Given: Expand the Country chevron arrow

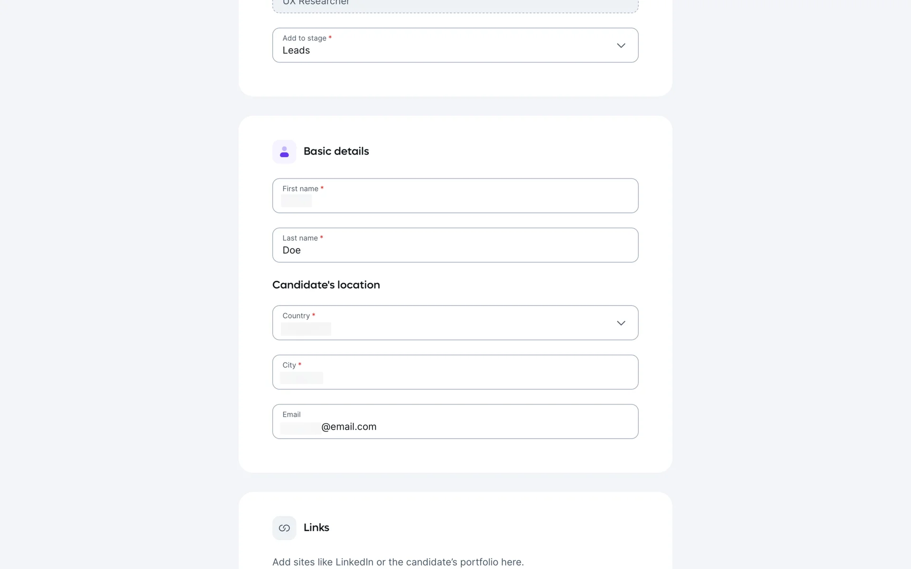Looking at the screenshot, I should click(621, 323).
